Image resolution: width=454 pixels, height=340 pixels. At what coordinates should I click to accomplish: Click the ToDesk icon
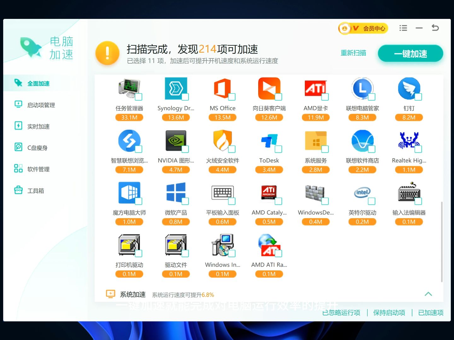click(x=269, y=141)
